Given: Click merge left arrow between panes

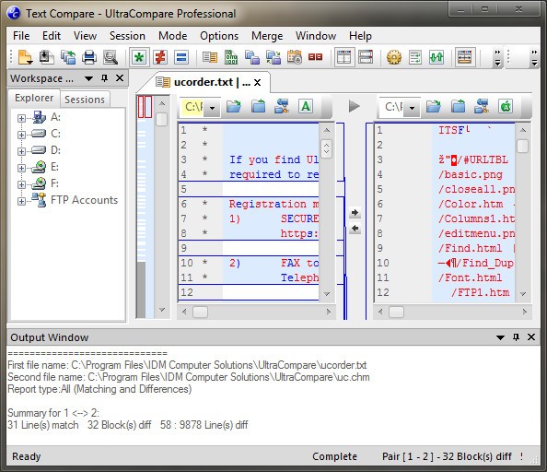Looking at the screenshot, I should 355,229.
